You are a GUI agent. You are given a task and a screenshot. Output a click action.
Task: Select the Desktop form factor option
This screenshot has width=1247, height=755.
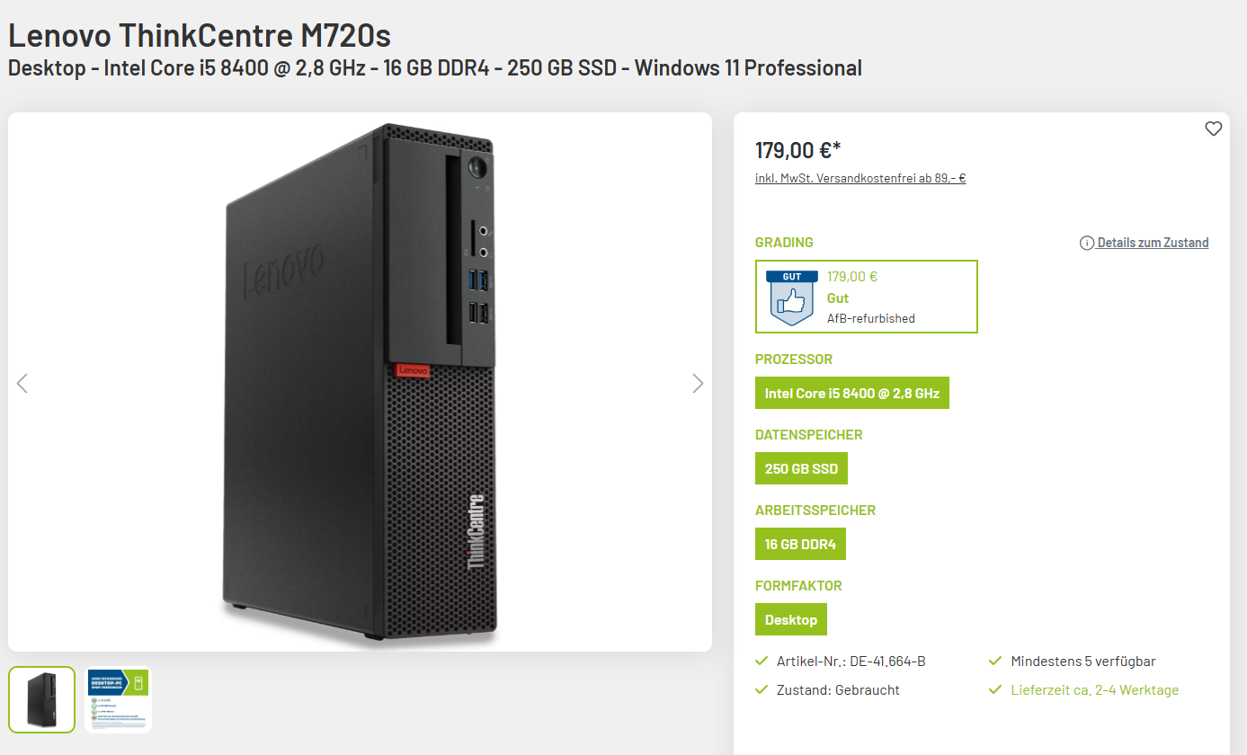pos(791,619)
